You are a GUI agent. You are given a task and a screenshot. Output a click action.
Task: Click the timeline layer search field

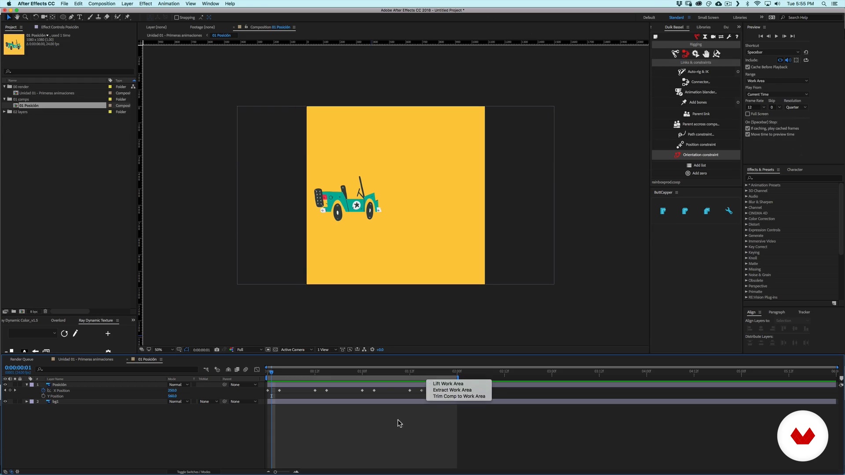point(117,369)
